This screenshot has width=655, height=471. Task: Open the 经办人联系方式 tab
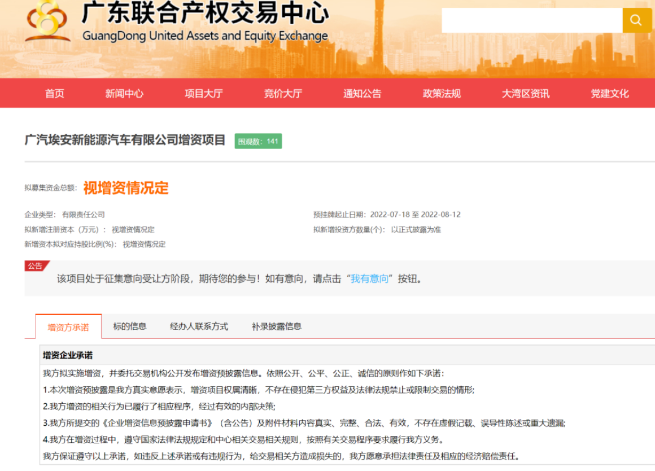[199, 326]
